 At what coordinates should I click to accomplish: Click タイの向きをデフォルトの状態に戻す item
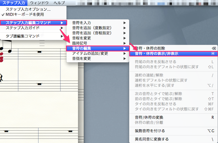(173, 109)
